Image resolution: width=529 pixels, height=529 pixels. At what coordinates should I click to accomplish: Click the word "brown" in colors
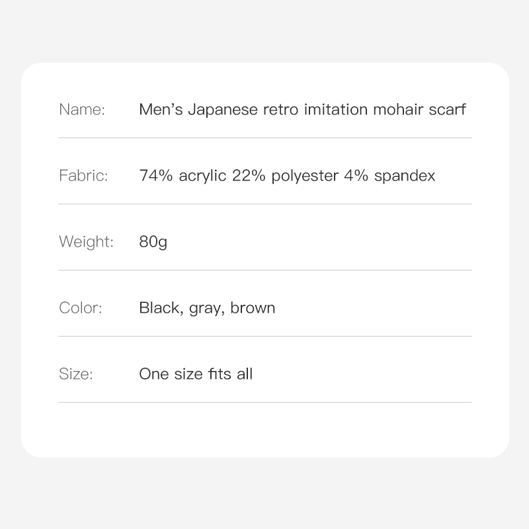[x=253, y=308]
